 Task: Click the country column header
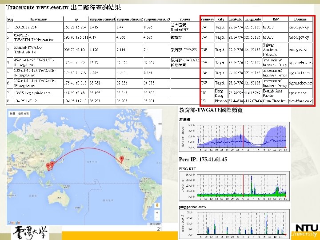click(x=208, y=19)
